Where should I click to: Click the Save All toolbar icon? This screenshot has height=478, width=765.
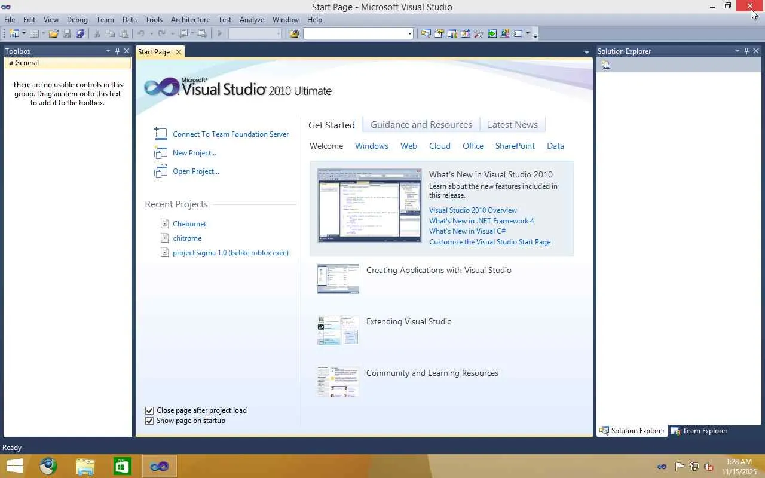coord(80,34)
